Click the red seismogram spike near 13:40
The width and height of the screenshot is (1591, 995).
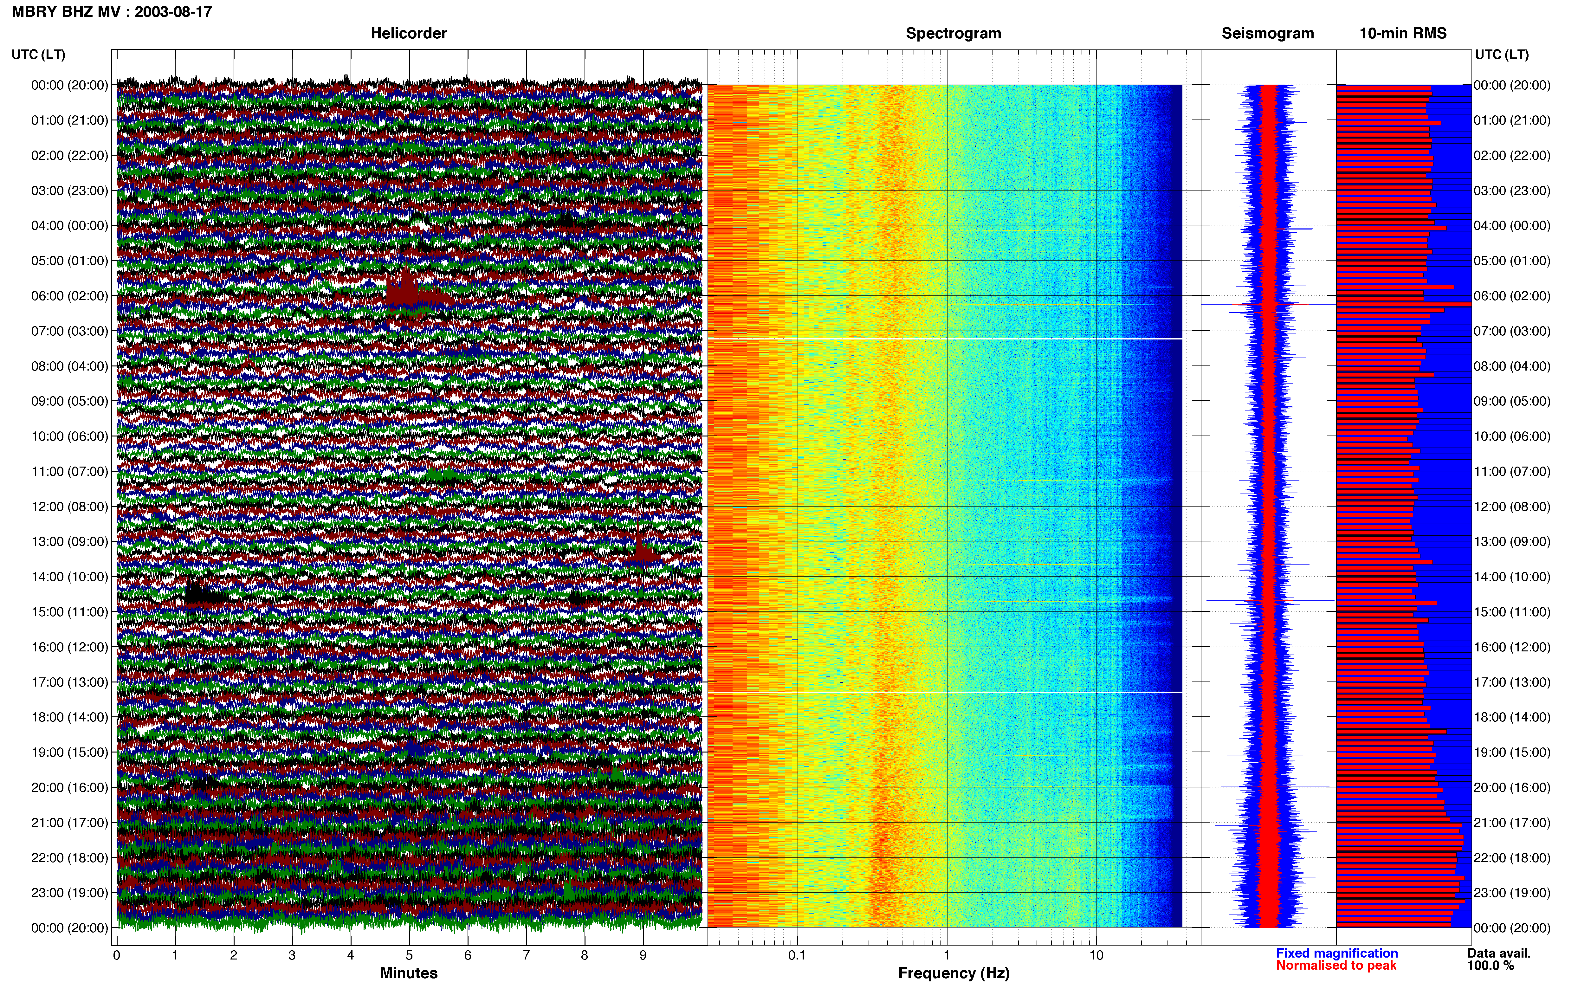(1269, 564)
